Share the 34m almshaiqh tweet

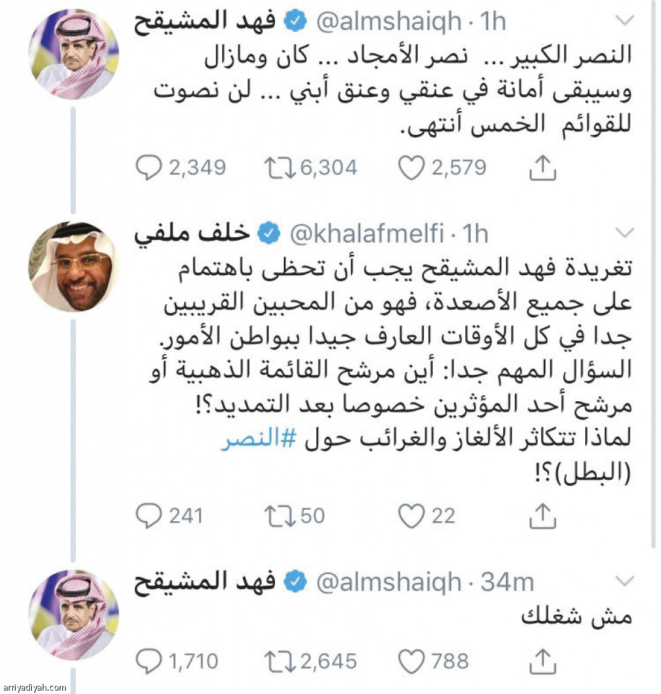pos(542,661)
